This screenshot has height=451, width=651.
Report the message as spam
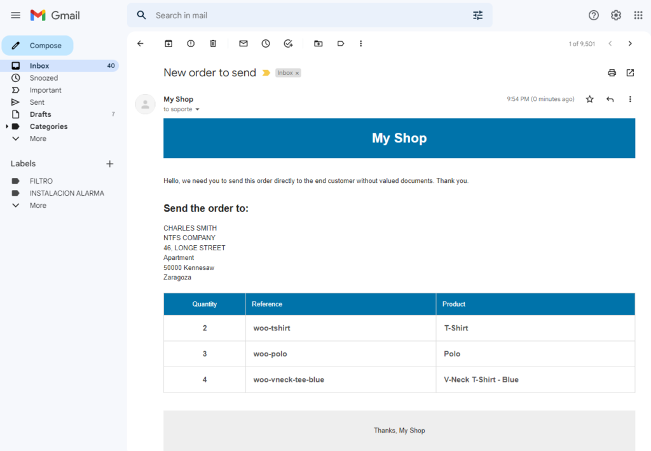191,44
